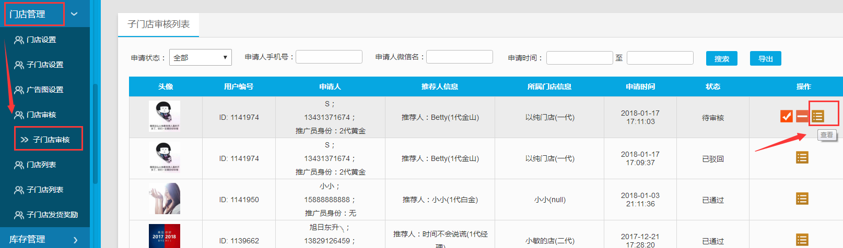843x248 pixels.
Task: Click the 搜索 button
Action: (x=722, y=58)
